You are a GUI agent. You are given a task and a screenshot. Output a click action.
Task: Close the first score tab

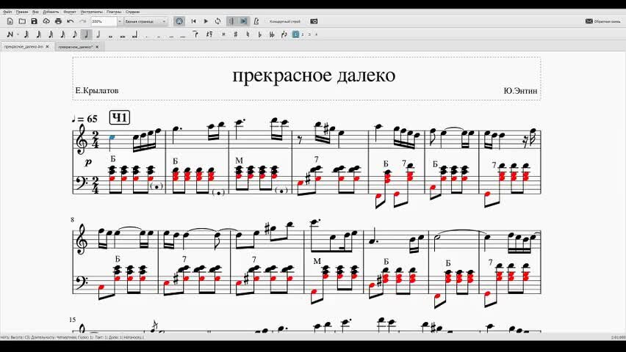[x=48, y=47]
